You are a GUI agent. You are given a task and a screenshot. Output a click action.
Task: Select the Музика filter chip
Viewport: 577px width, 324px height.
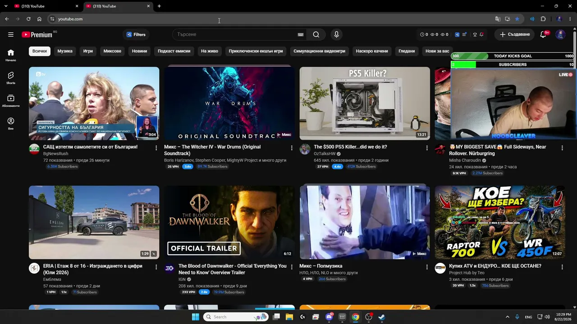65,51
